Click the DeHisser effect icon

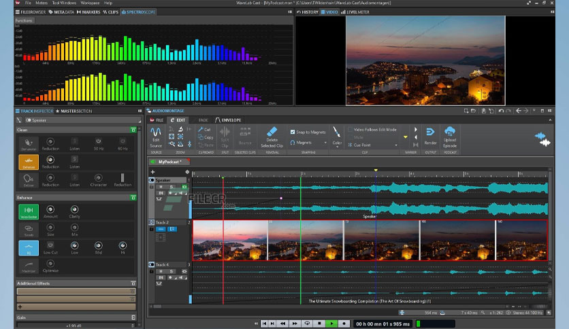point(29,162)
